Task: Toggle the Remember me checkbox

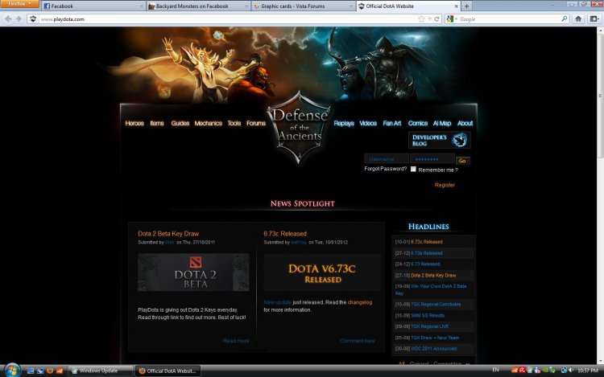Action: 413,169
